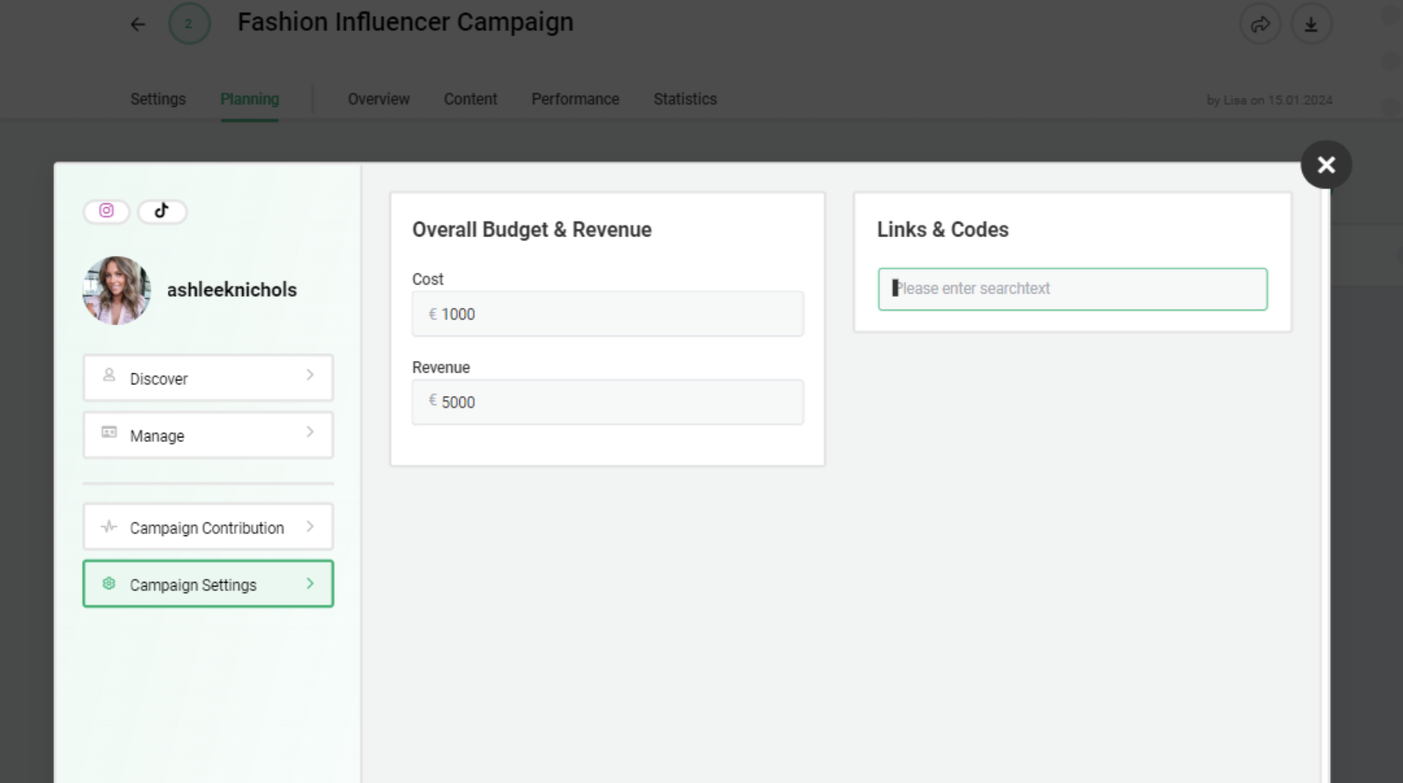This screenshot has width=1403, height=783.
Task: Switch to the Statistics tab
Action: click(x=685, y=99)
